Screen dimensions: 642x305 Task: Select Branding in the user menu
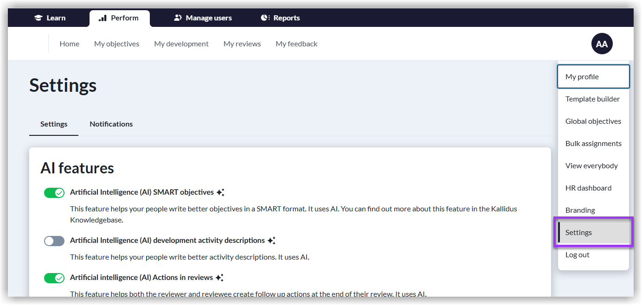pyautogui.click(x=580, y=210)
